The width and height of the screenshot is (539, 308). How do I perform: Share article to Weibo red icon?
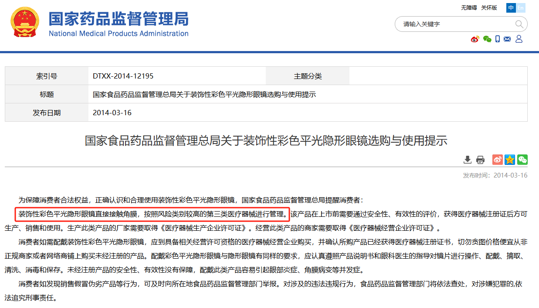pos(498,160)
